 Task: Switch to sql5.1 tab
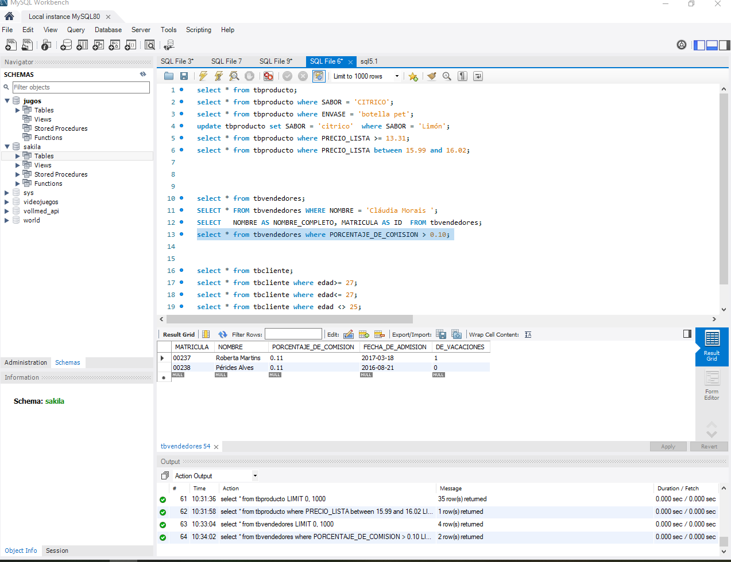pos(369,61)
